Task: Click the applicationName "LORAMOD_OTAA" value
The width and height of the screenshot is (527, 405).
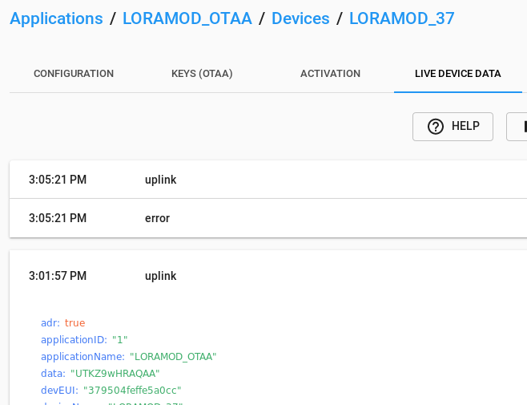Action: click(173, 357)
